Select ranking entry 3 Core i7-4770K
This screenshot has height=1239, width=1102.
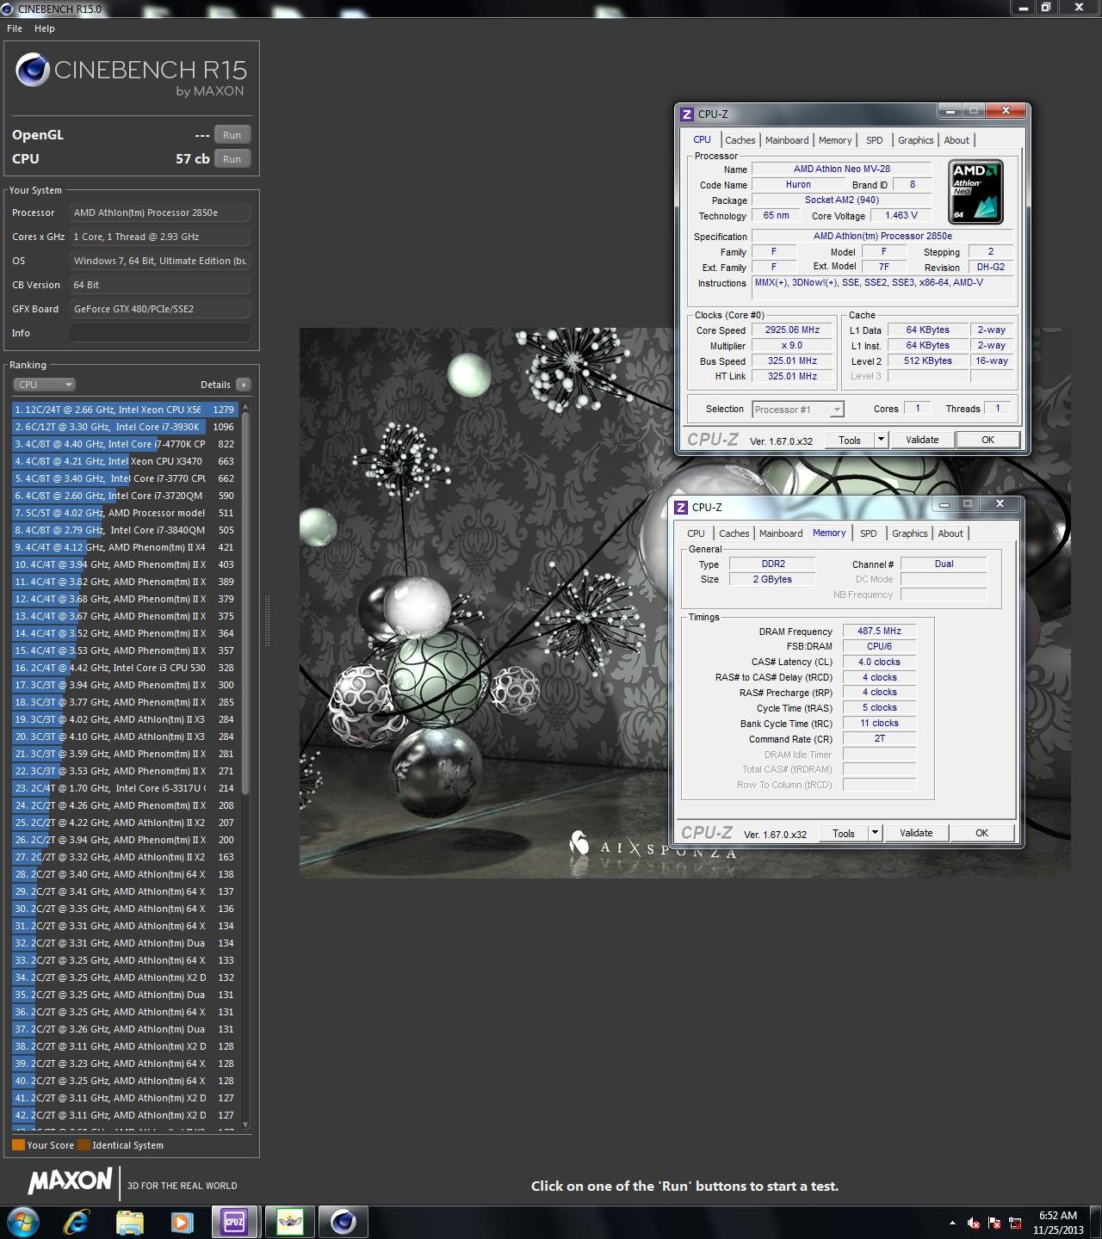click(x=125, y=444)
